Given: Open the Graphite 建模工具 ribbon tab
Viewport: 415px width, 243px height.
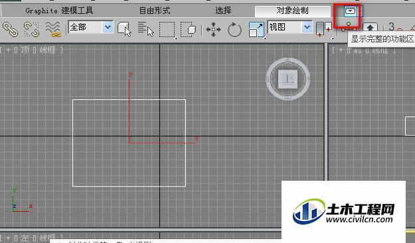Looking at the screenshot, I should tap(59, 11).
